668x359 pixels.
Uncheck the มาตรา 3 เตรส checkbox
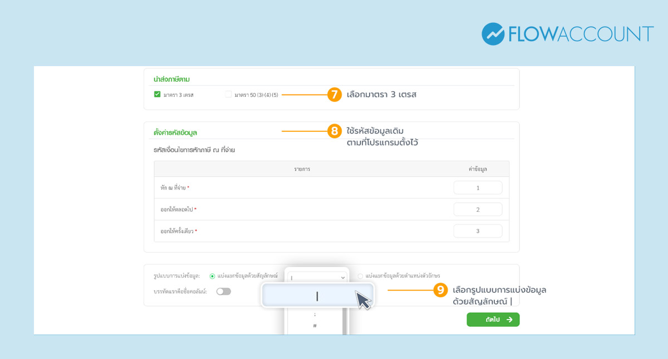158,94
